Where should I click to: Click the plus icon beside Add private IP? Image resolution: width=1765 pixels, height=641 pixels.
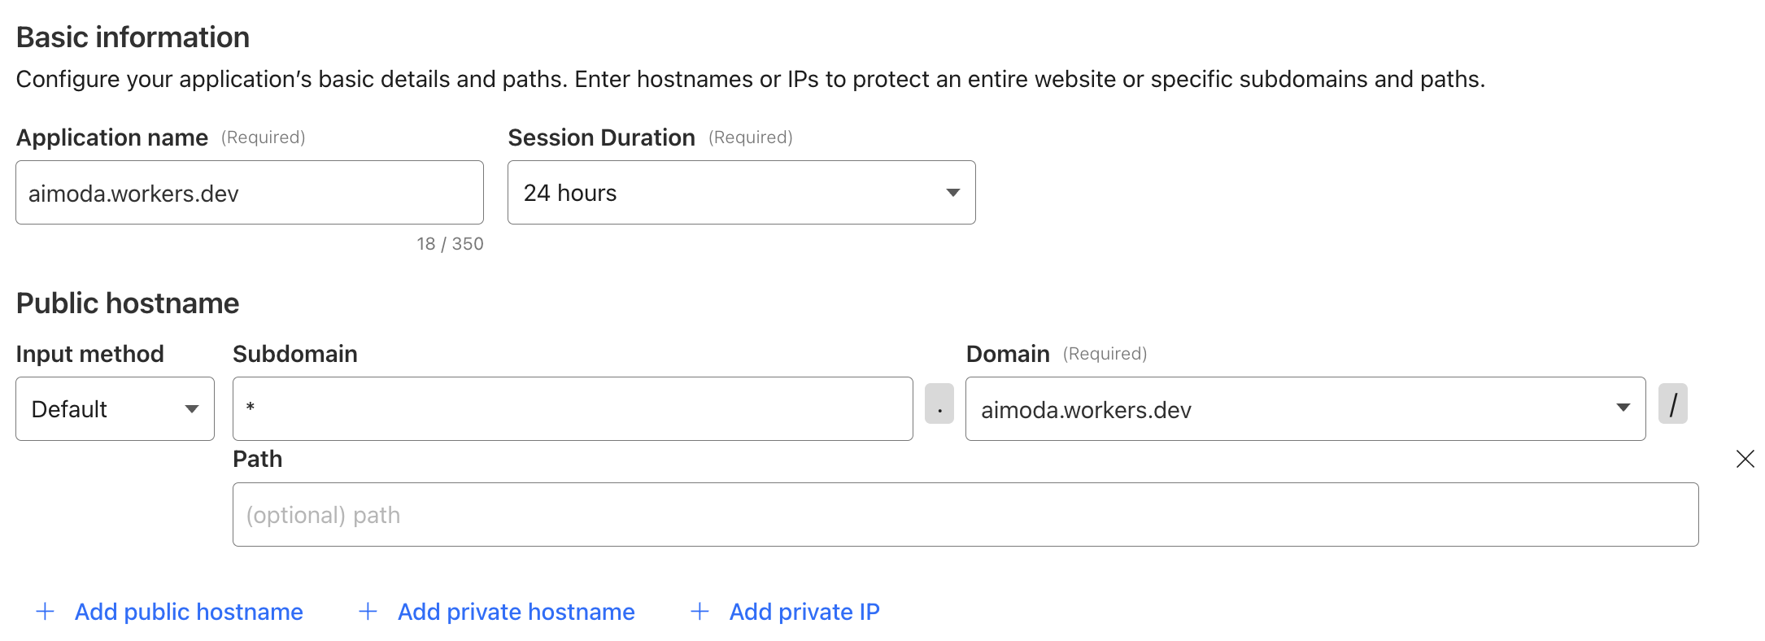coord(699,612)
